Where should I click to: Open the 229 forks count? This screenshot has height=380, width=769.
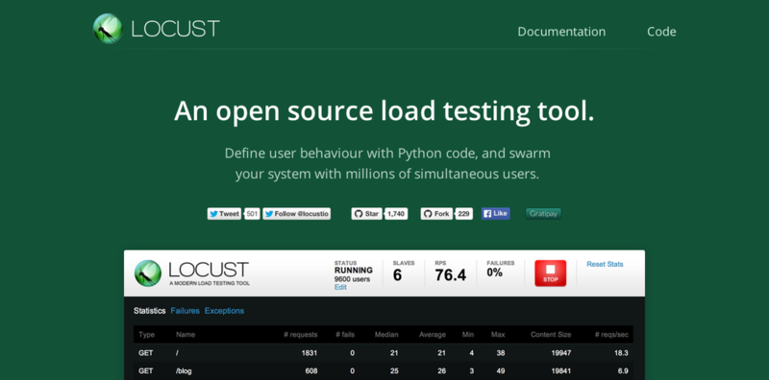[x=464, y=214]
